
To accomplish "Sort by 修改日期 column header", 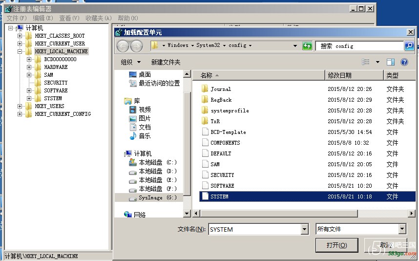I will pos(354,75).
